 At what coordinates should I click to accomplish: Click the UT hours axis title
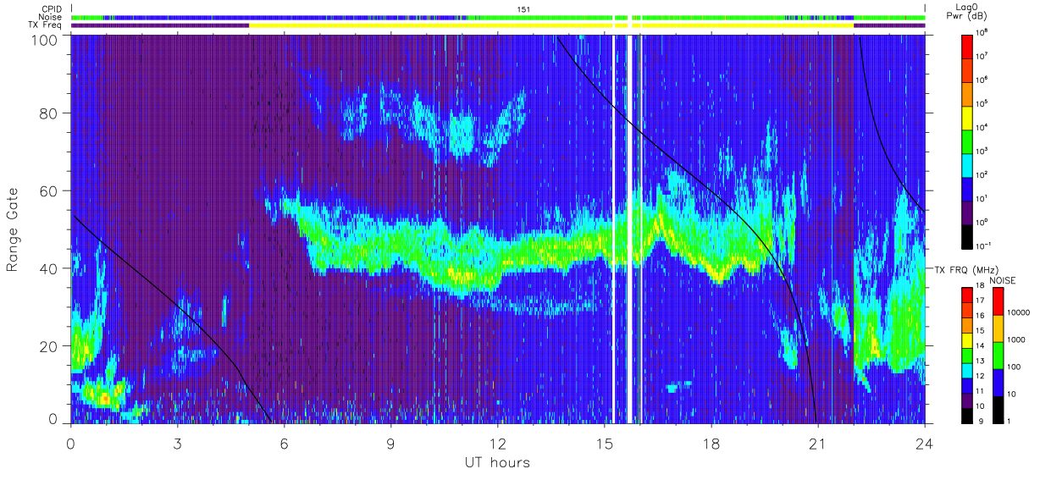[x=497, y=462]
